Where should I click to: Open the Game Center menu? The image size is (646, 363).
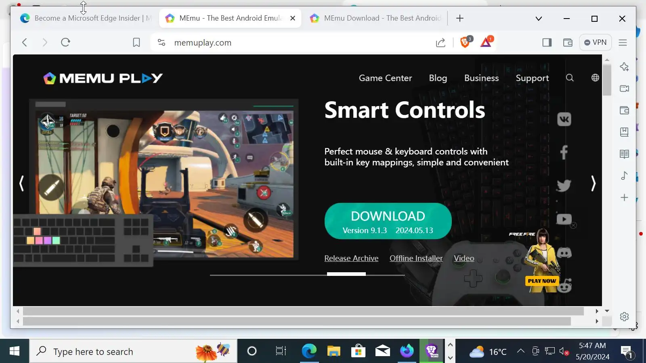pyautogui.click(x=385, y=78)
